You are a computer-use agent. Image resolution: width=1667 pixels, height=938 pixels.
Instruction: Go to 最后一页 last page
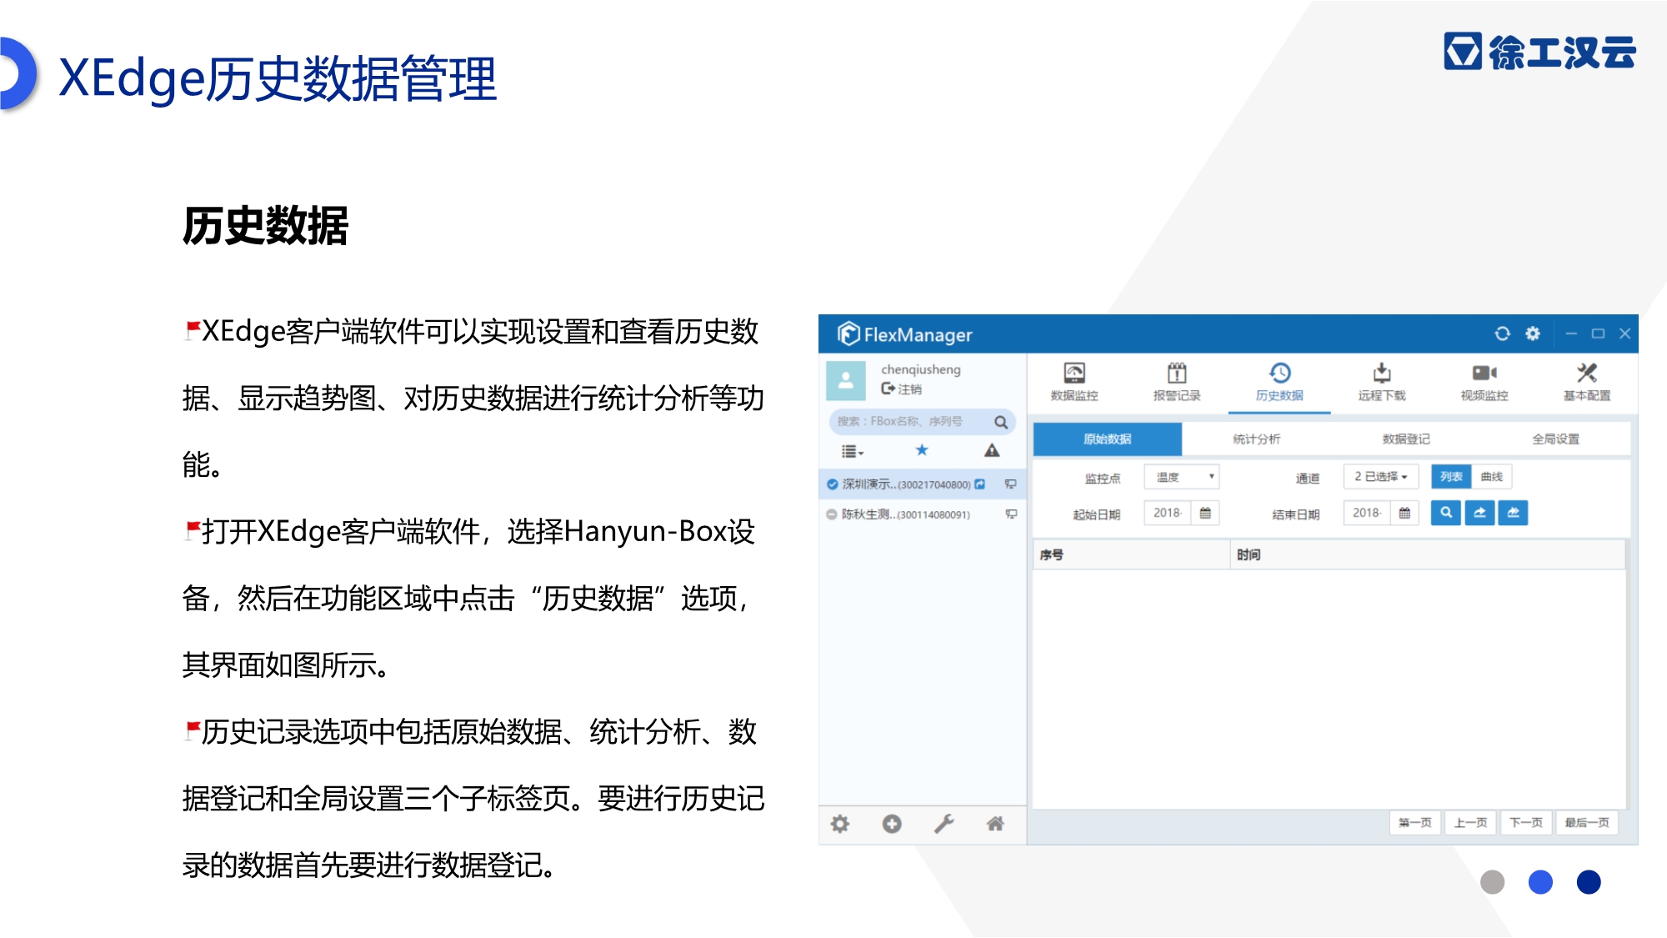[1587, 823]
